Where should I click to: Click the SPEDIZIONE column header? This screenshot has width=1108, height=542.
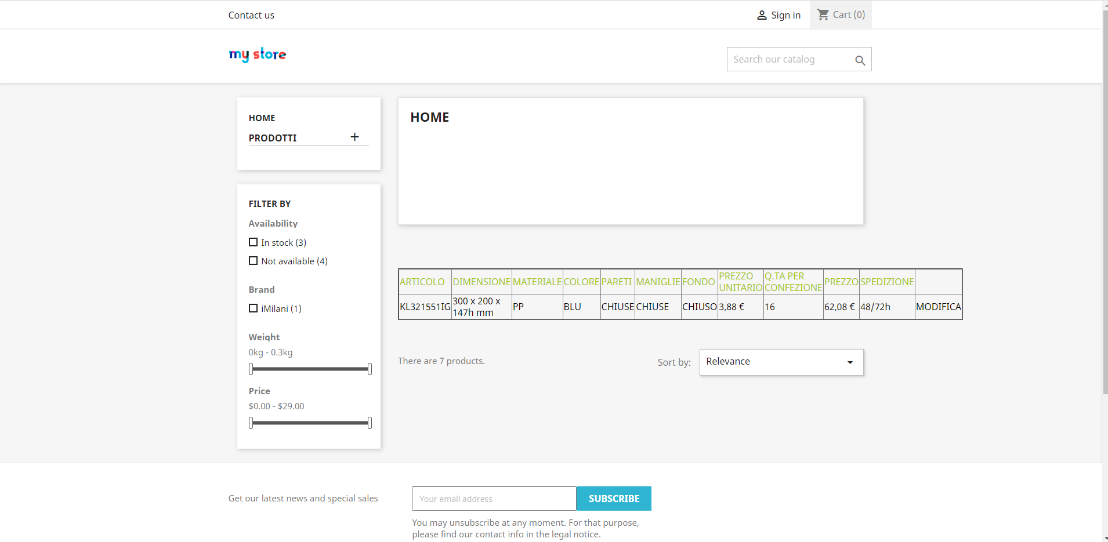pos(887,282)
